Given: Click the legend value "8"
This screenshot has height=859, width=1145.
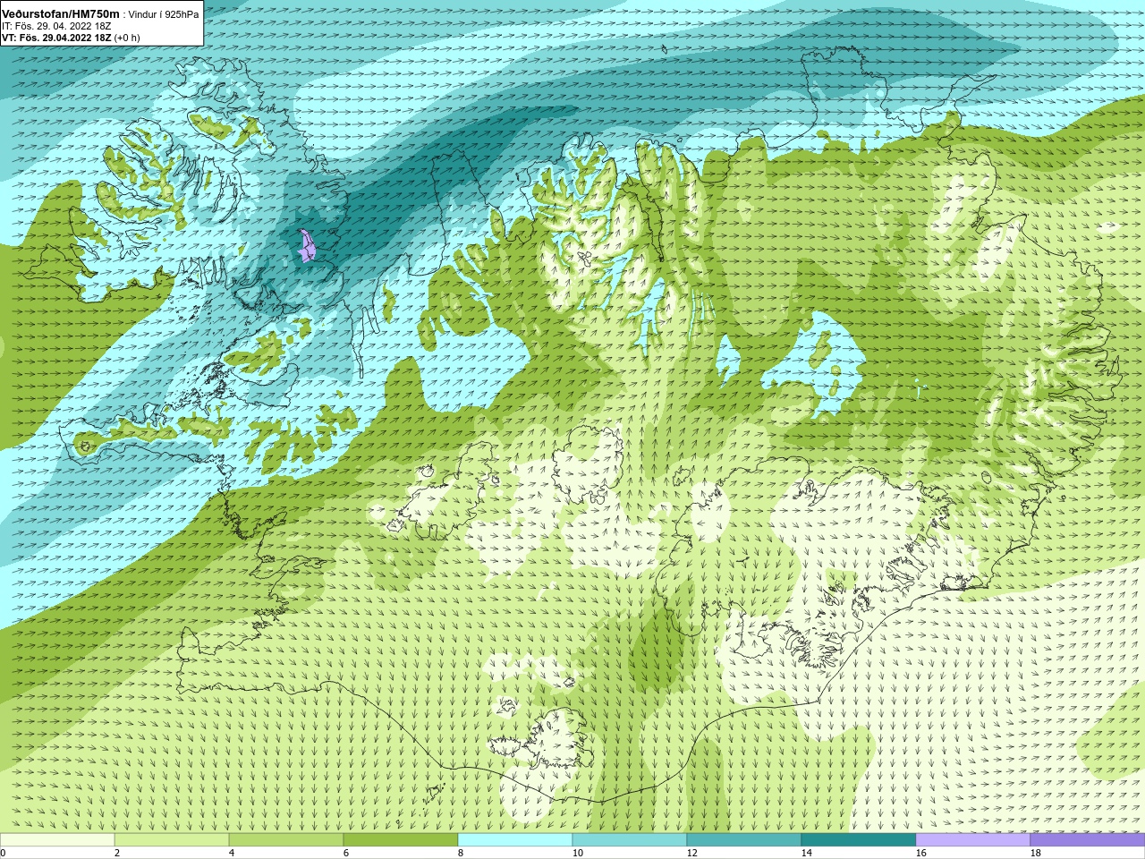Looking at the screenshot, I should 461,853.
